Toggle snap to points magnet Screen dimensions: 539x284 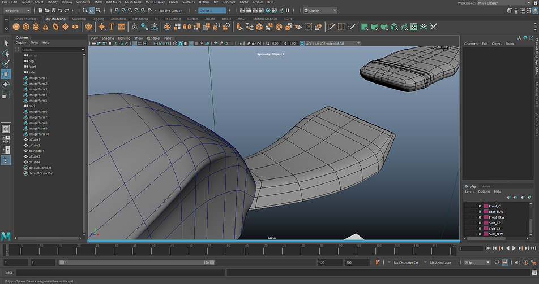pos(130,11)
